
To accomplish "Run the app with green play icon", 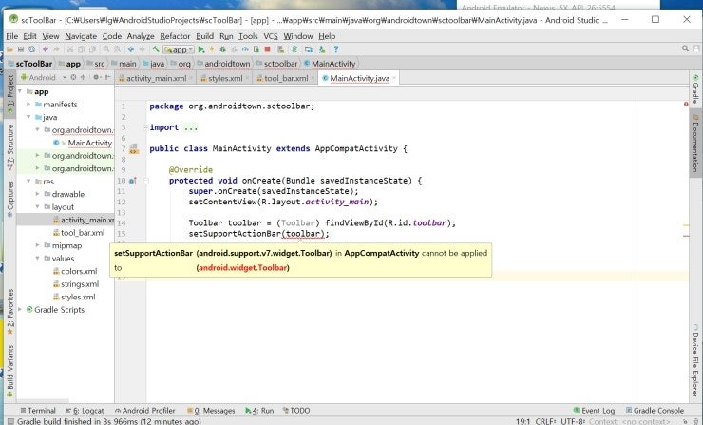I will tap(201, 49).
